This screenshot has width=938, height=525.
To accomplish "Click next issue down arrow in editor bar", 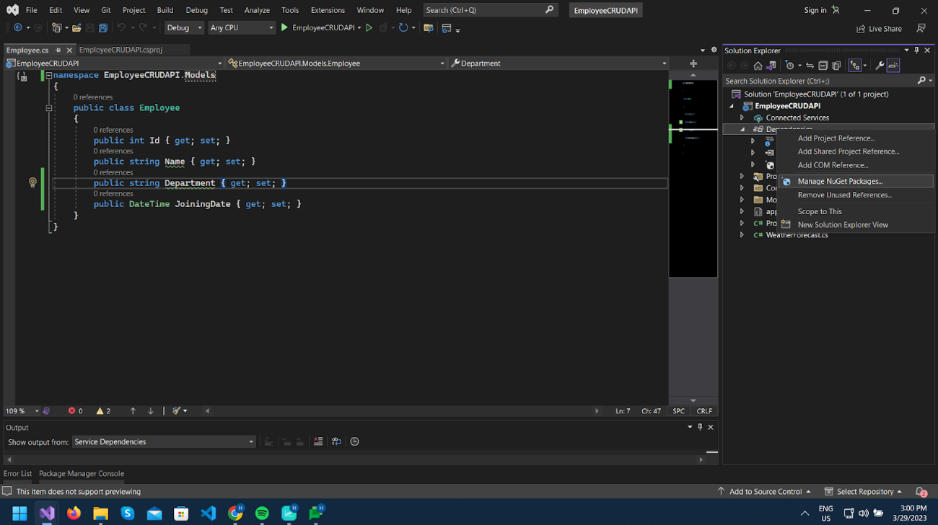I will (151, 411).
